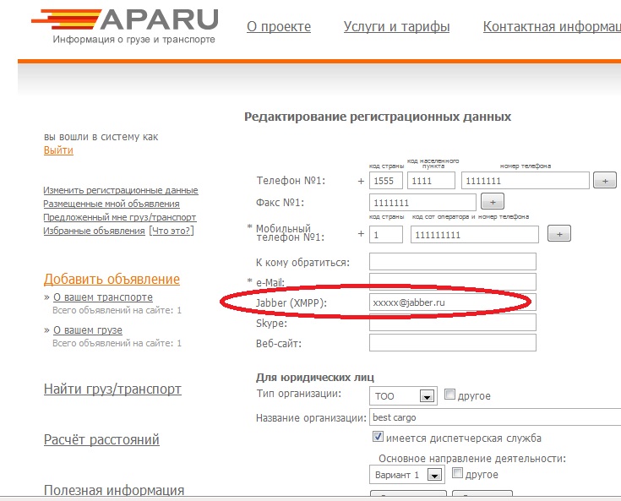
Task: Click the mobile number field '111111111'
Action: click(475, 235)
